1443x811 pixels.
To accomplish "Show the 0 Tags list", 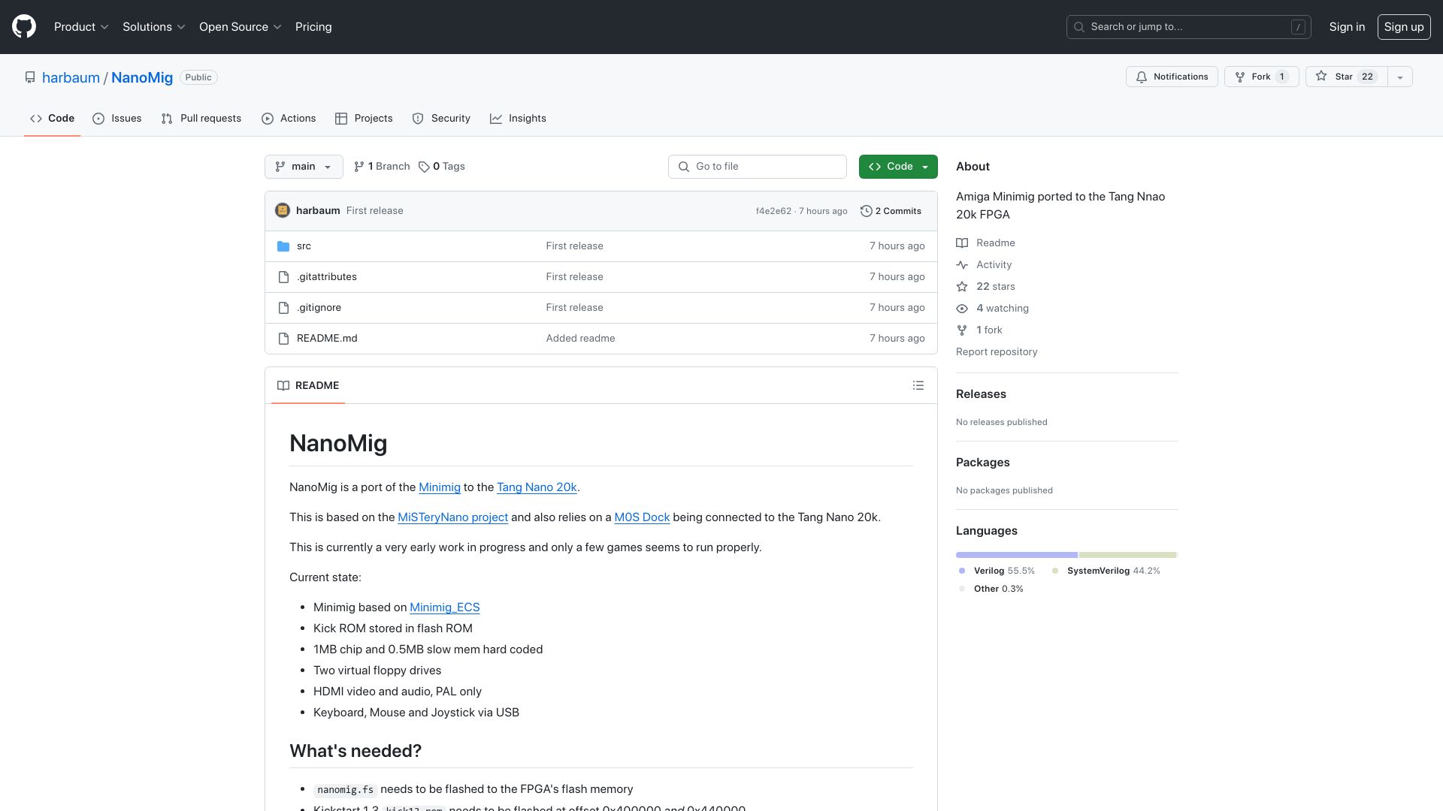I will click(442, 167).
